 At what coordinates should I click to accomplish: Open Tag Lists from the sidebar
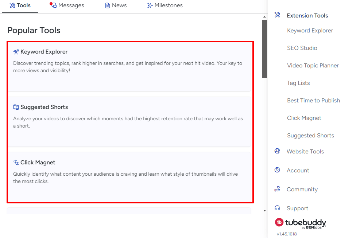coord(298,83)
